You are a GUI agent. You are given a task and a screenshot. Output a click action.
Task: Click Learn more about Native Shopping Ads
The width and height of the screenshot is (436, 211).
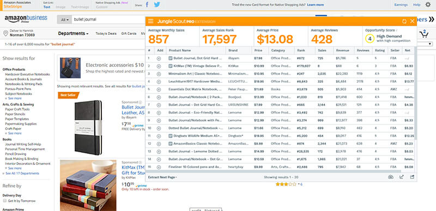pyautogui.click(x=316, y=5)
